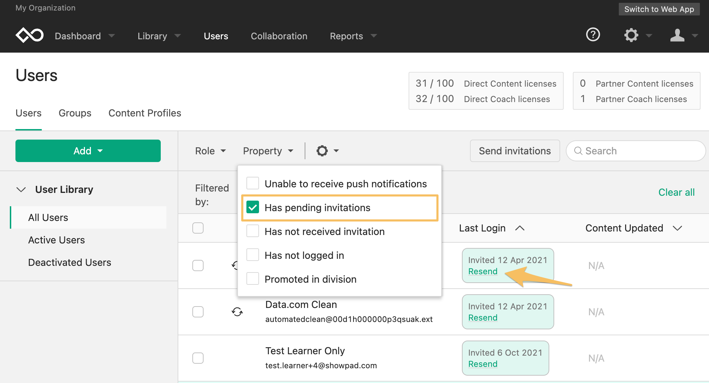Open the Add dropdown button
This screenshot has height=383, width=709.
(88, 151)
